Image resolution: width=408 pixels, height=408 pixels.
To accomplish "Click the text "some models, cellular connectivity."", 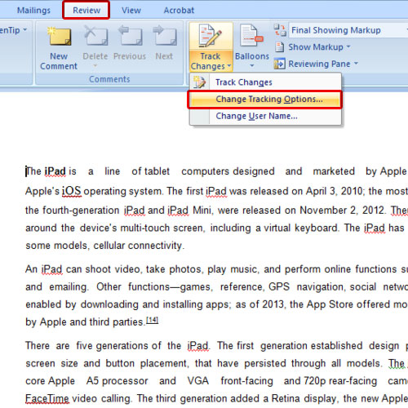I will point(105,246).
